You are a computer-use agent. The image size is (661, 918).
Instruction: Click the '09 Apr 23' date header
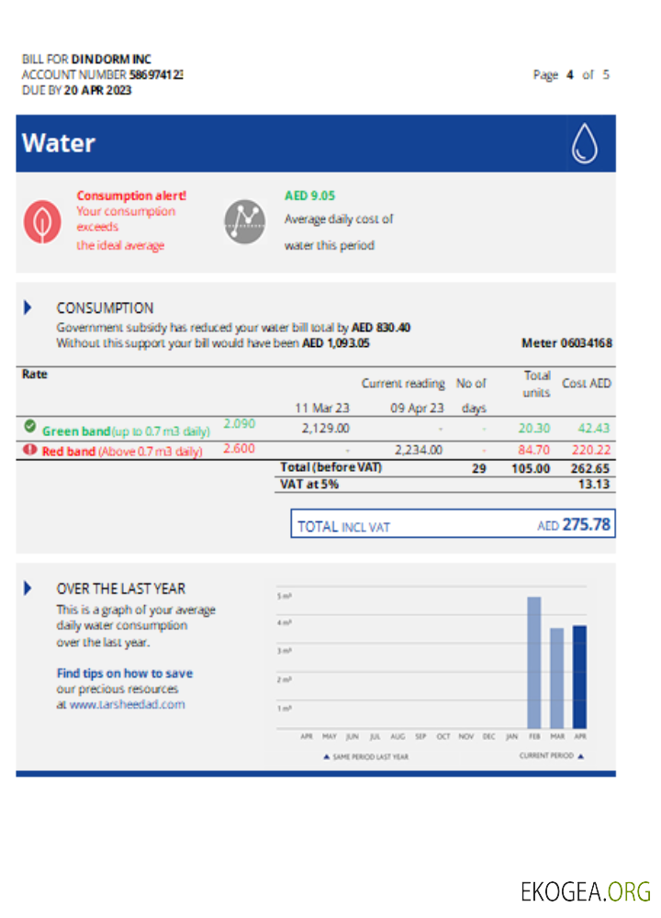tap(417, 409)
